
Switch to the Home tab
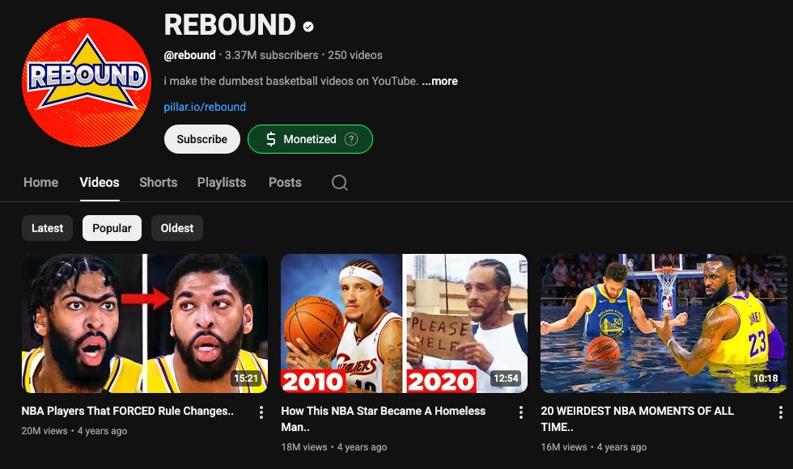41,183
